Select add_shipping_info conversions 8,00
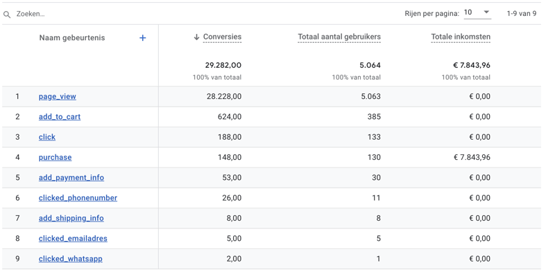This screenshot has height=272, width=546. (x=234, y=218)
